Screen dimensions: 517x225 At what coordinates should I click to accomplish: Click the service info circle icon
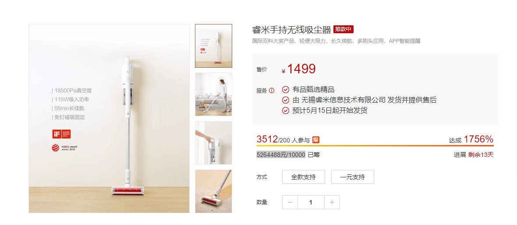[x=272, y=90]
